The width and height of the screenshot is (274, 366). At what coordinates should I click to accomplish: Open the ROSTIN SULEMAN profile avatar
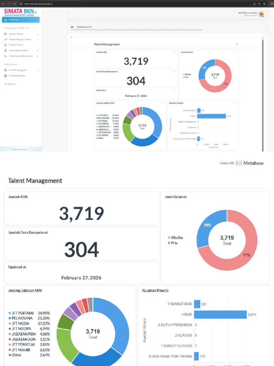(x=262, y=14)
